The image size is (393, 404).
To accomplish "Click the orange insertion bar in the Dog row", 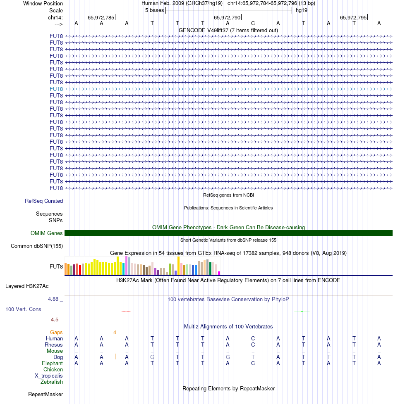I will click(115, 356).
